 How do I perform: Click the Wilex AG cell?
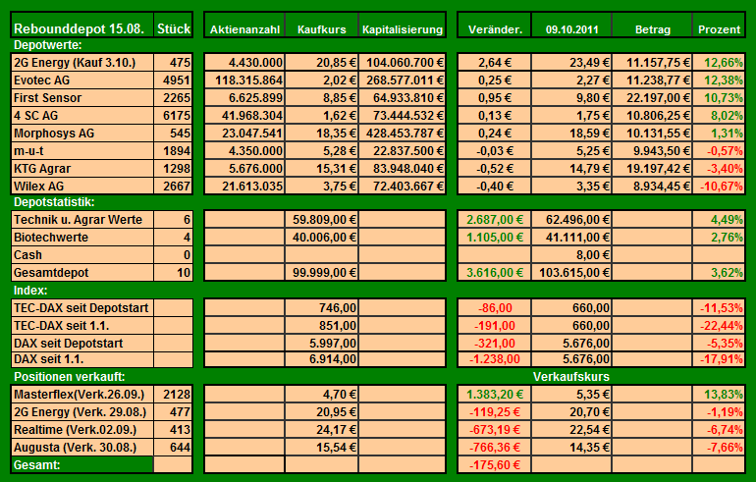[82, 187]
